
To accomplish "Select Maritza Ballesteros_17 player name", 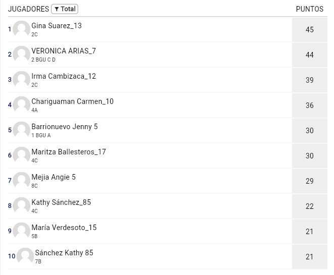I will point(68,152).
